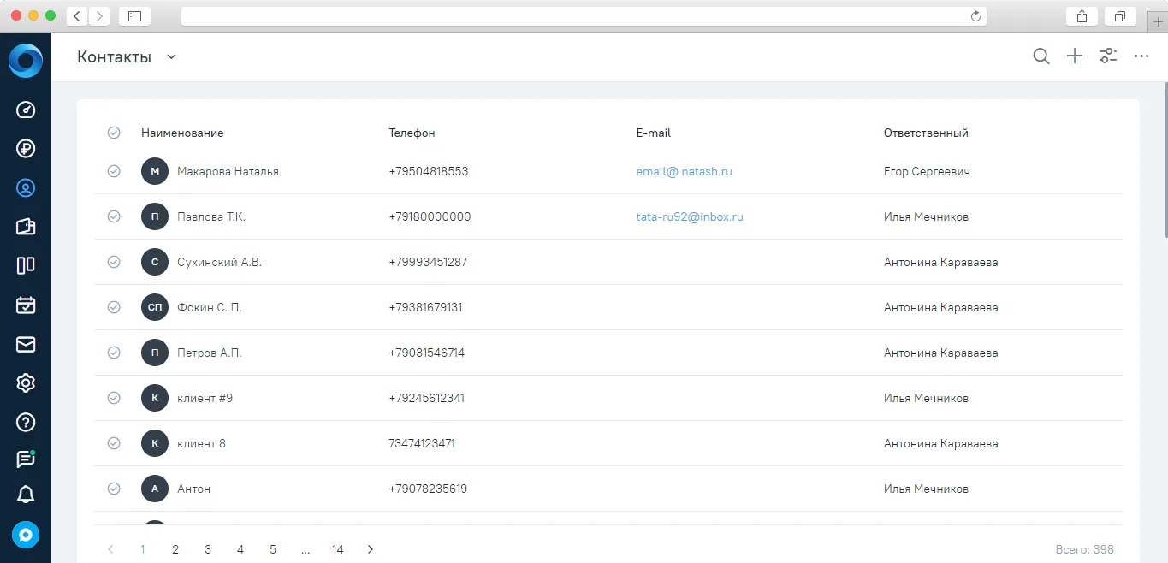This screenshot has height=563, width=1168.
Task: Go to next page with right chevron
Action: click(371, 549)
